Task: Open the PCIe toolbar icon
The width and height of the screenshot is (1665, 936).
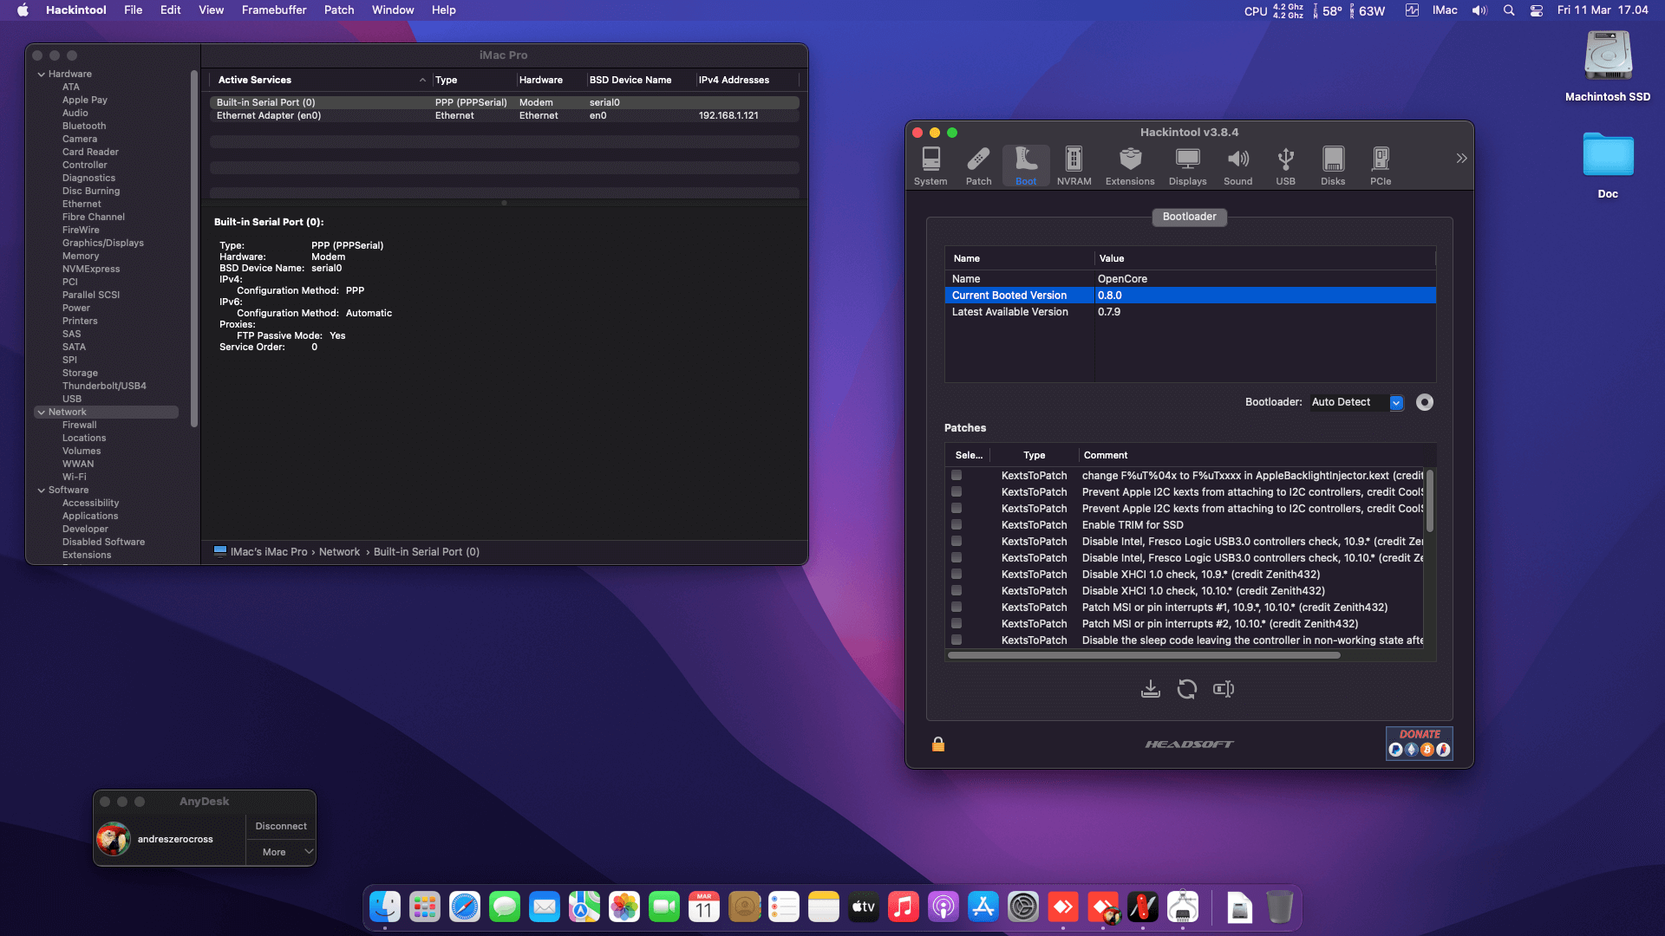Action: (1381, 166)
